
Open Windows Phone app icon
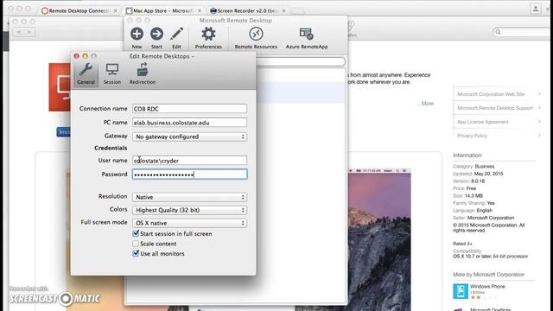461,291
